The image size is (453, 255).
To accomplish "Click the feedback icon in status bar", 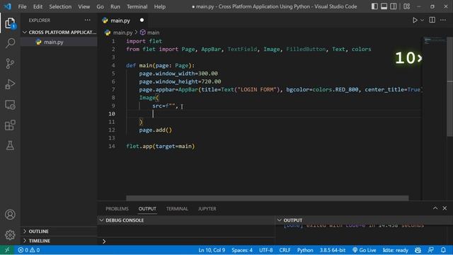I will 430,250.
